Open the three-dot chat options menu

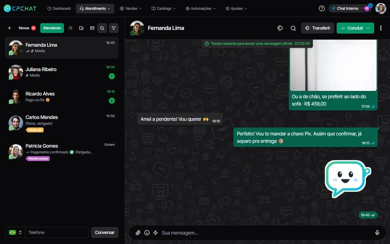click(x=381, y=28)
